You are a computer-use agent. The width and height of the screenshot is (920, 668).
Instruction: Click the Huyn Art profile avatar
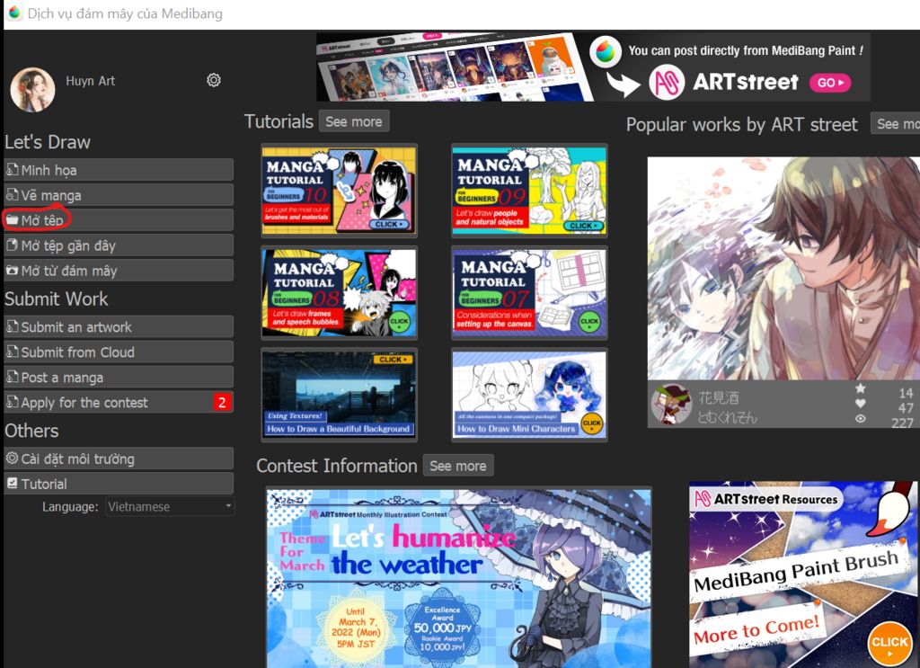click(33, 89)
